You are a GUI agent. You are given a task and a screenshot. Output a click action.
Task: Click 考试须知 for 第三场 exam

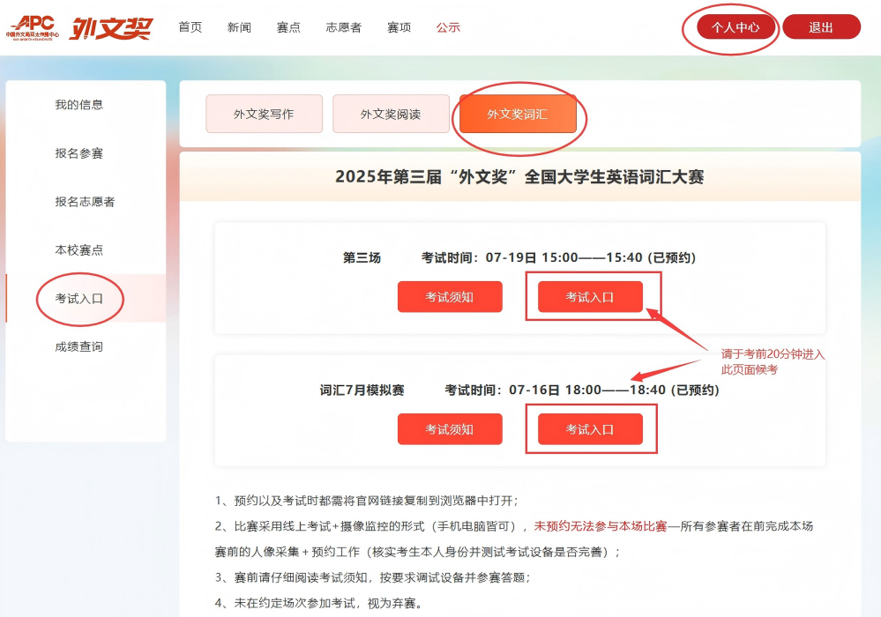pyautogui.click(x=450, y=297)
